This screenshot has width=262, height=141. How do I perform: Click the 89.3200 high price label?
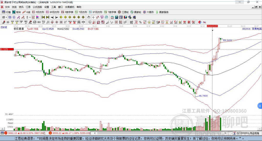(227, 40)
